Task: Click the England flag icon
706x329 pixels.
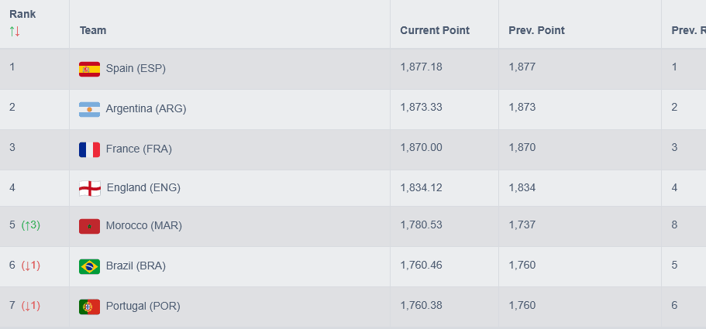Action: click(x=89, y=188)
